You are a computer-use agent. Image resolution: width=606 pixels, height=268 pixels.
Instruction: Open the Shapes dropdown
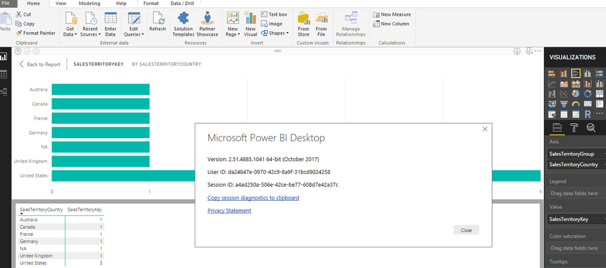(x=275, y=33)
